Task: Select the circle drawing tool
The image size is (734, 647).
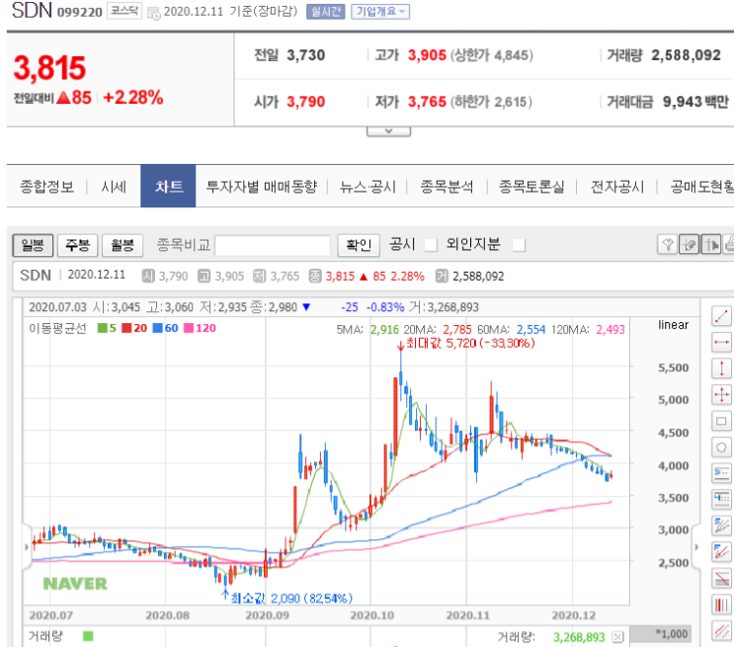Action: tap(721, 447)
